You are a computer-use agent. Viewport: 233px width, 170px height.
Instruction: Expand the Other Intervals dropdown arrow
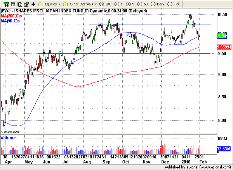tap(96, 4)
